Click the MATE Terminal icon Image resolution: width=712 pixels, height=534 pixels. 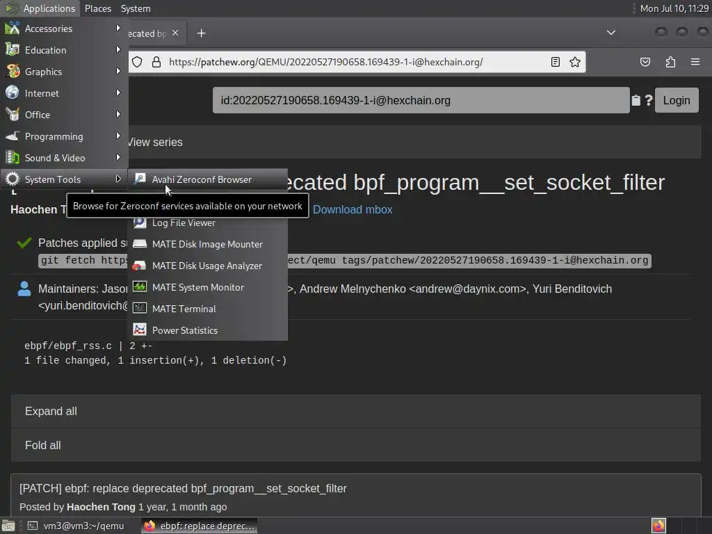(139, 308)
